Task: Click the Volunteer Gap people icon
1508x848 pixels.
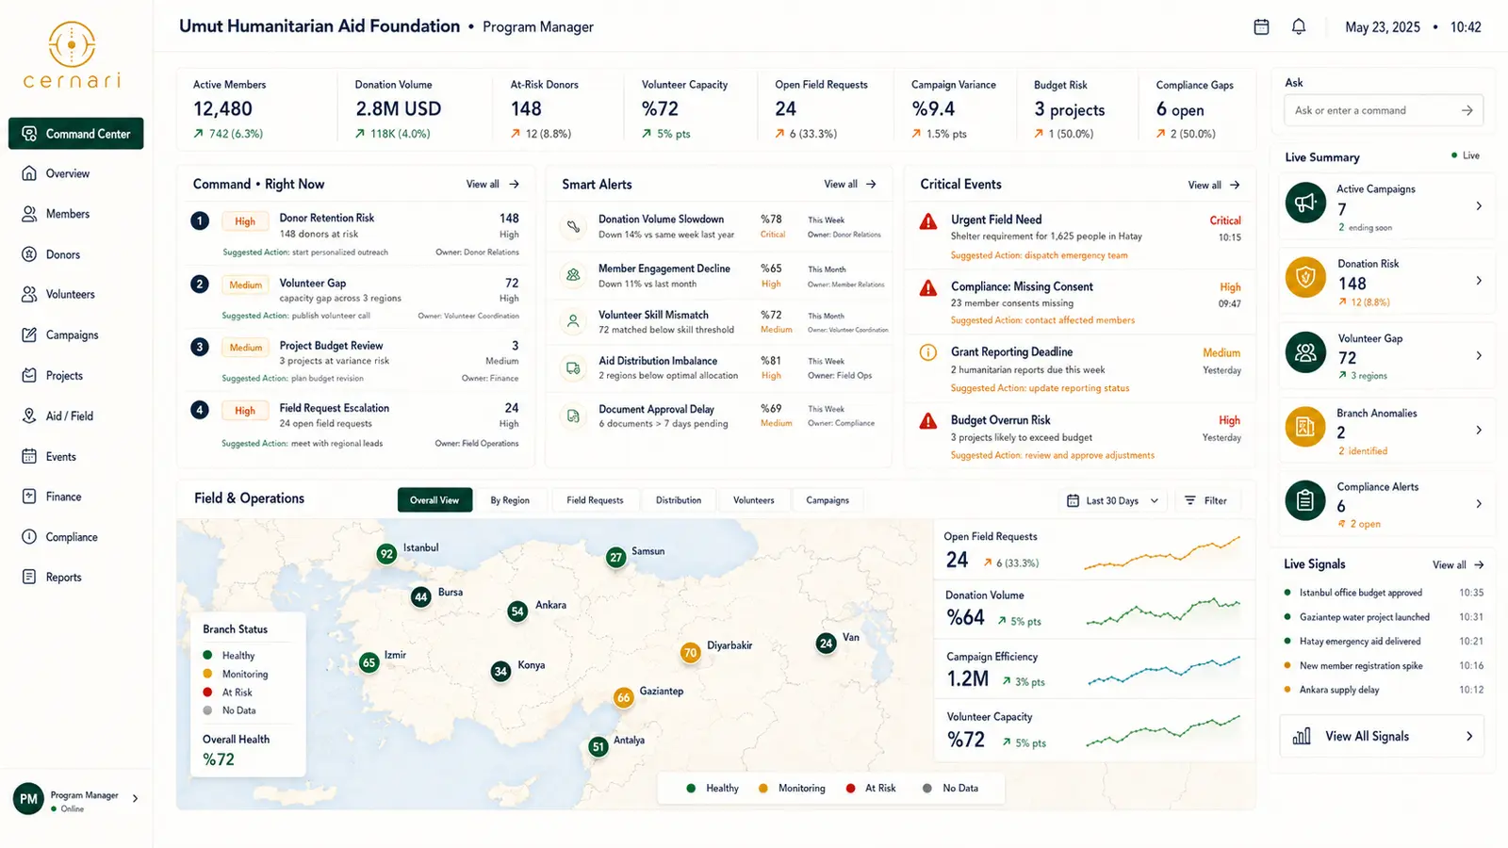Action: click(x=1305, y=352)
